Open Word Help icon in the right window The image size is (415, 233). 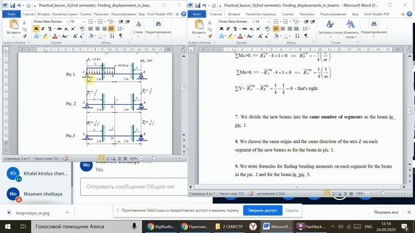(x=410, y=14)
